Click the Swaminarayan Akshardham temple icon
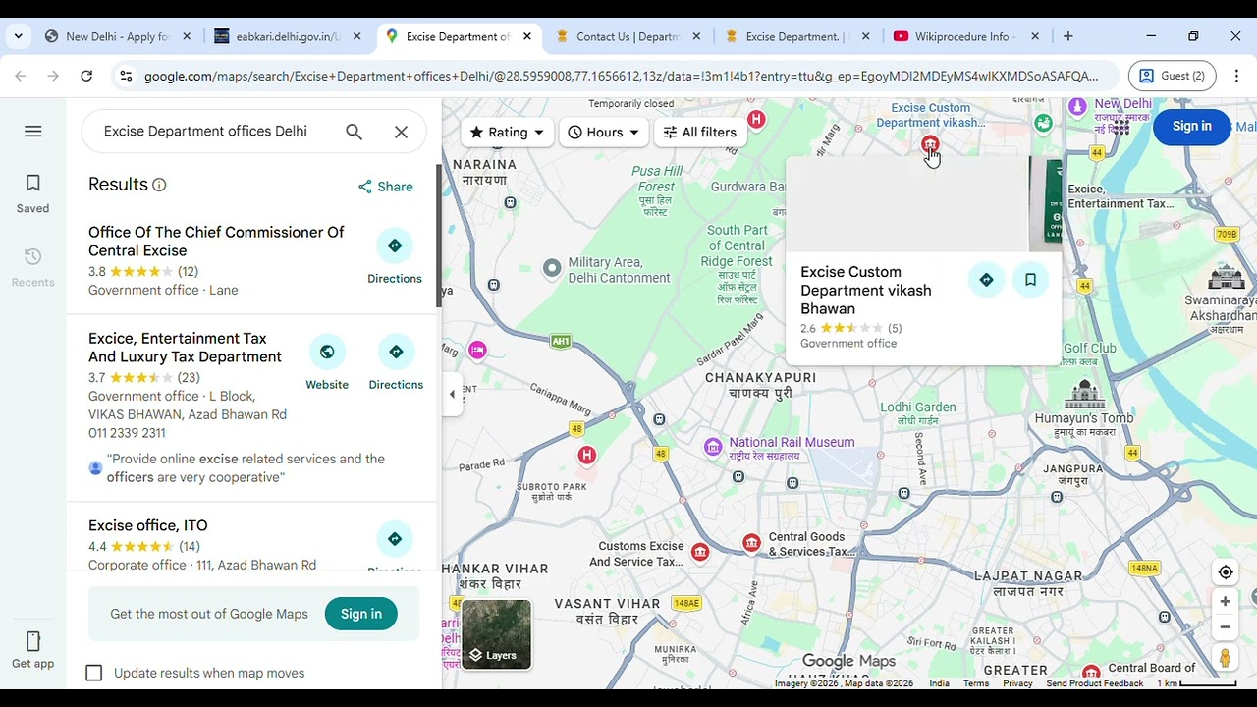 coord(1227,277)
